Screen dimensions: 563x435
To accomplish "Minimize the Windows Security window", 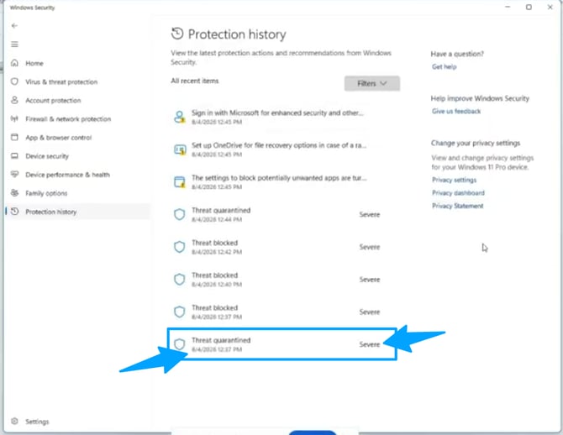I will coord(508,8).
